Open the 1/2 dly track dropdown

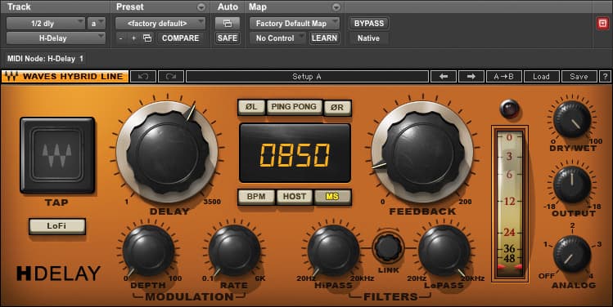pos(46,24)
